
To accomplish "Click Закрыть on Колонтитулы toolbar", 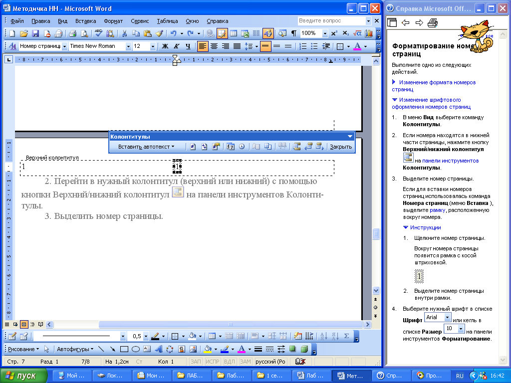I will click(341, 147).
